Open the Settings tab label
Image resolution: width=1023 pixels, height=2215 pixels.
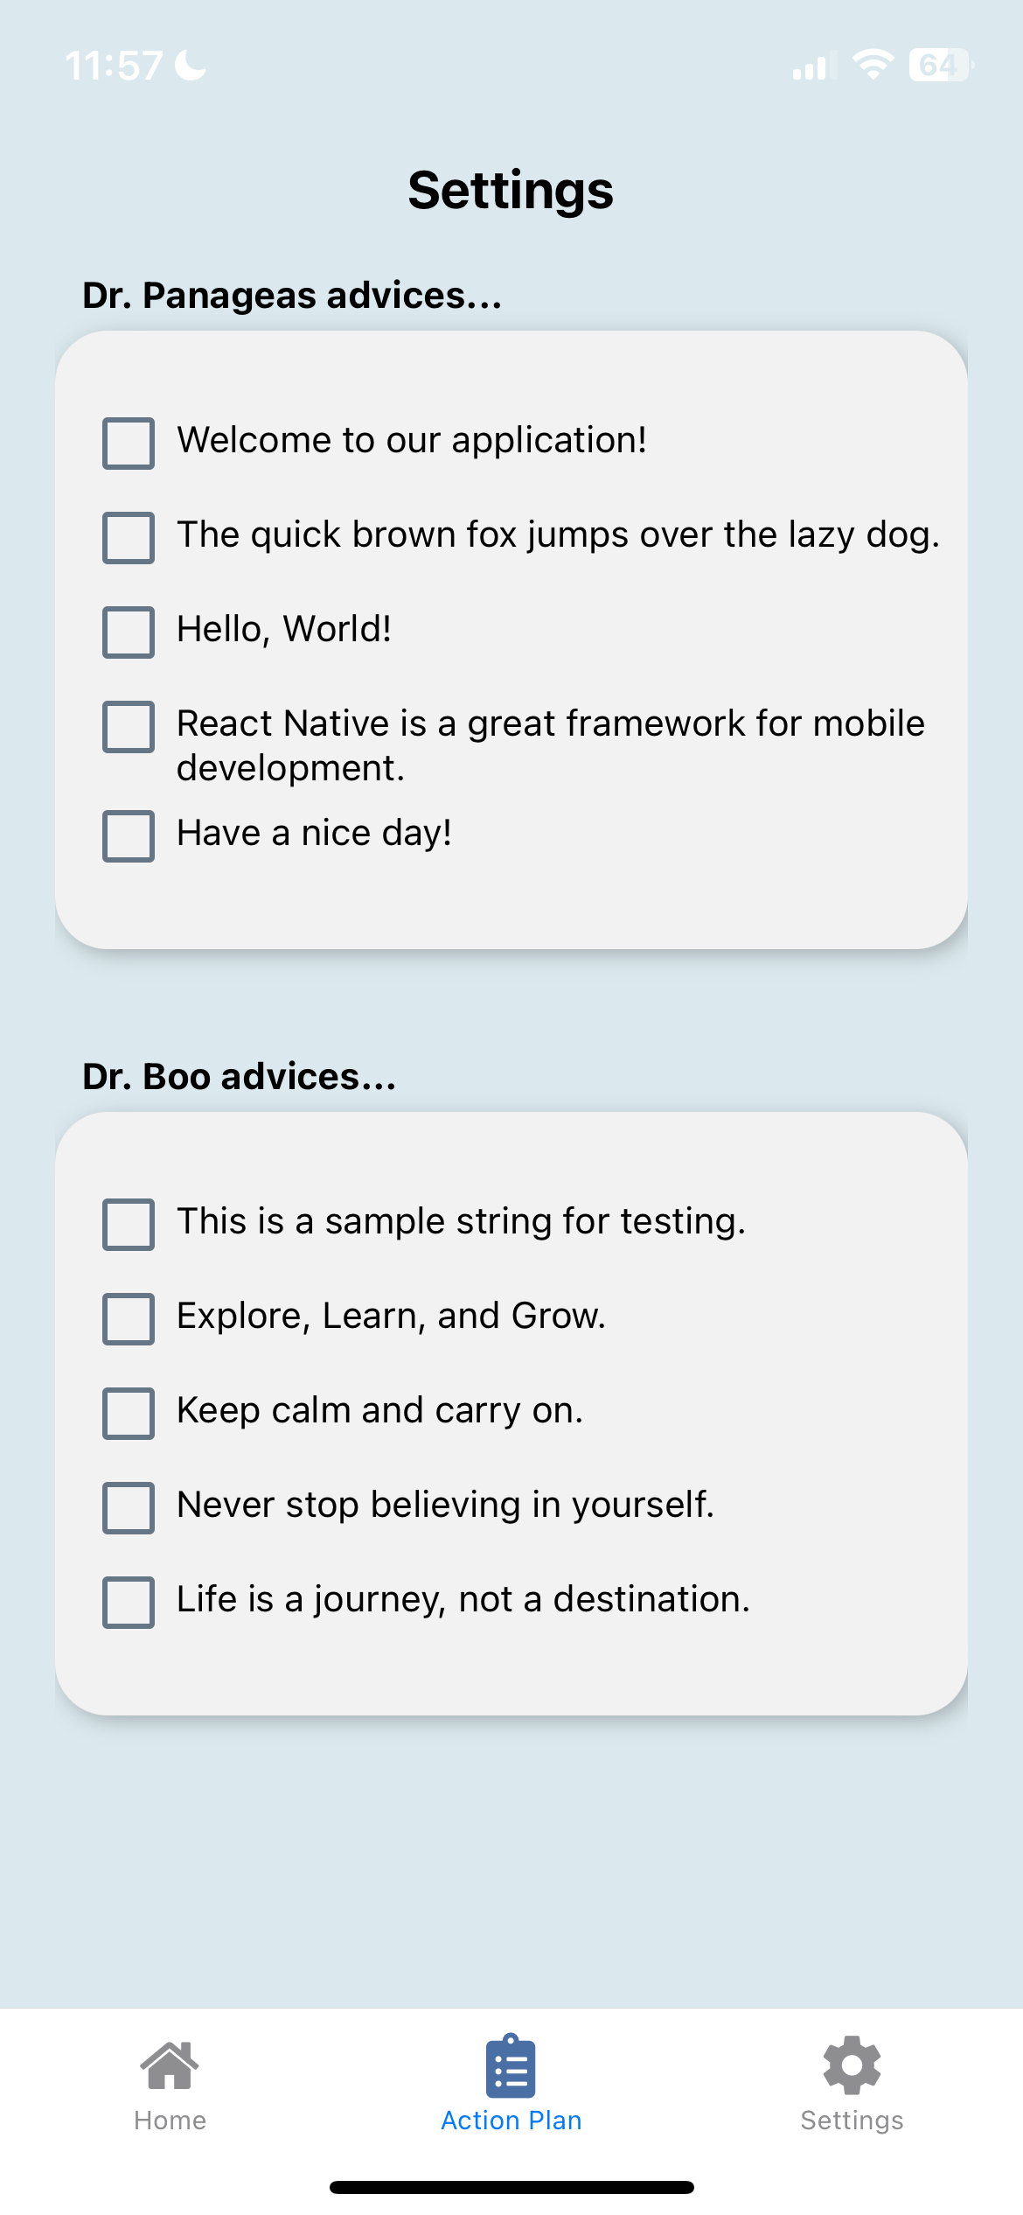852,2121
